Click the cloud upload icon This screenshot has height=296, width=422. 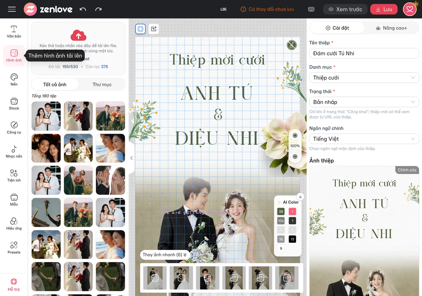click(x=78, y=35)
